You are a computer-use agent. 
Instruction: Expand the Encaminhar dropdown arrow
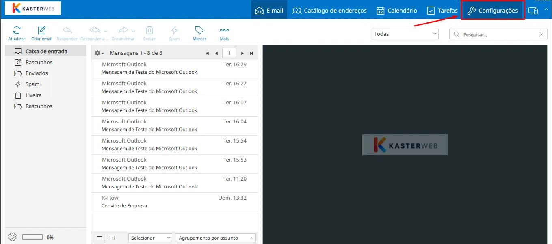pyautogui.click(x=133, y=31)
